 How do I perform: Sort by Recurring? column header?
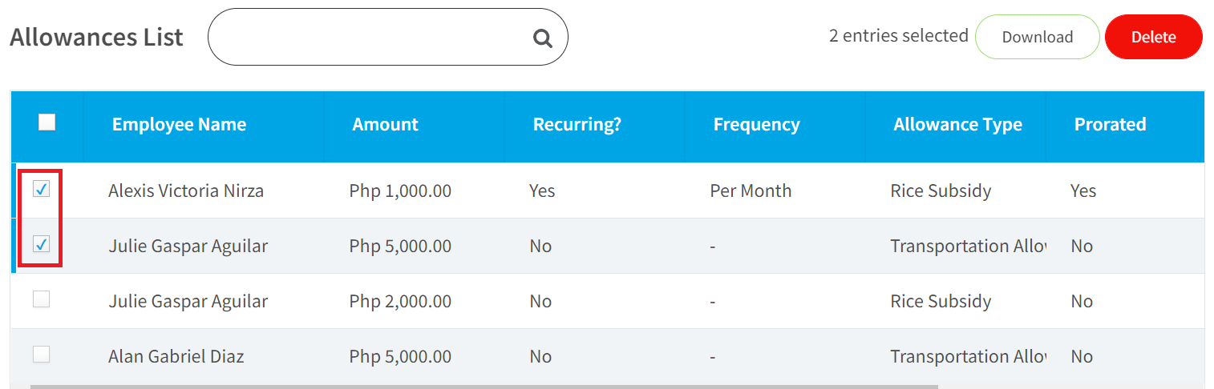[577, 124]
